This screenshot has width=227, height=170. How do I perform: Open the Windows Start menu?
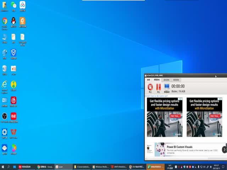3,167
